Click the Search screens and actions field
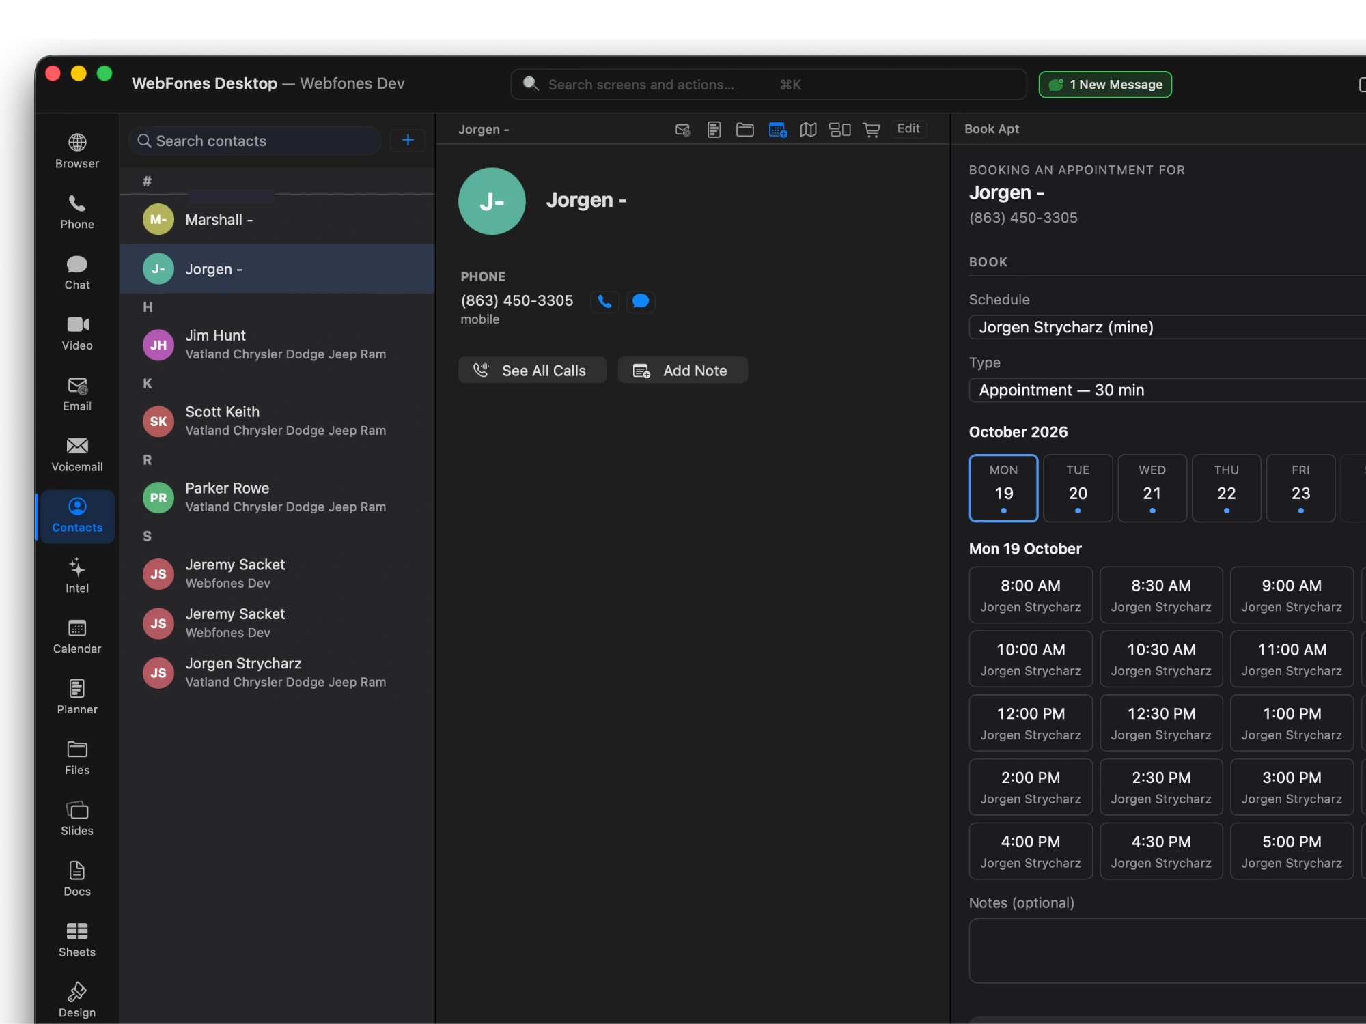Screen dimensions: 1366x1024 click(768, 85)
